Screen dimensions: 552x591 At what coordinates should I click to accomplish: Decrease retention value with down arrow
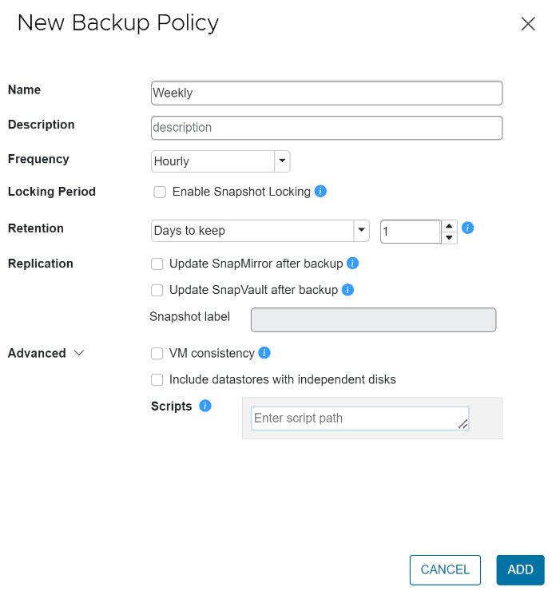click(449, 237)
